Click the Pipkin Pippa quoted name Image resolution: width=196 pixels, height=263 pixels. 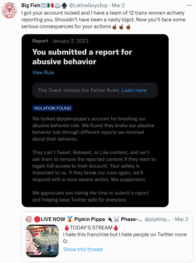[89, 219]
